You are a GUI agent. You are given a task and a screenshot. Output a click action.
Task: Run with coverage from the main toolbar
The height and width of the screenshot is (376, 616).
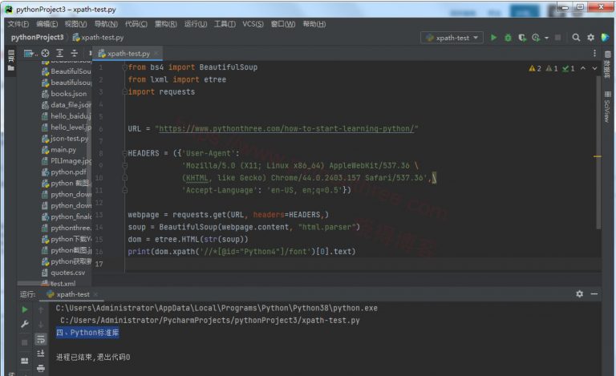pos(522,38)
